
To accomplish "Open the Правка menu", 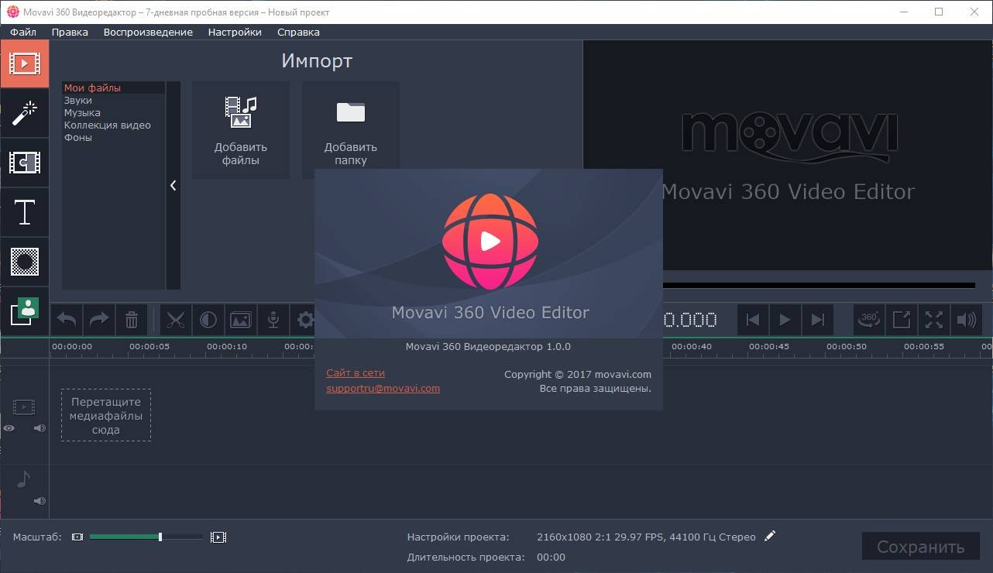I will coord(70,32).
